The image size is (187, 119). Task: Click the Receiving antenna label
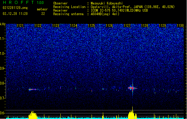[x=68, y=14]
